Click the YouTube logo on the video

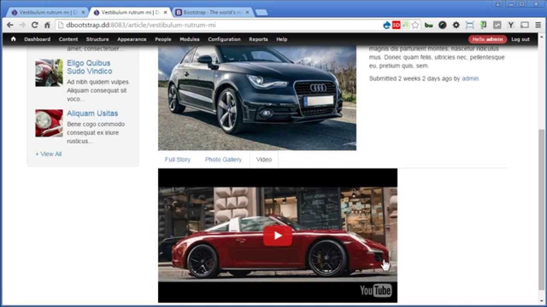tap(376, 290)
